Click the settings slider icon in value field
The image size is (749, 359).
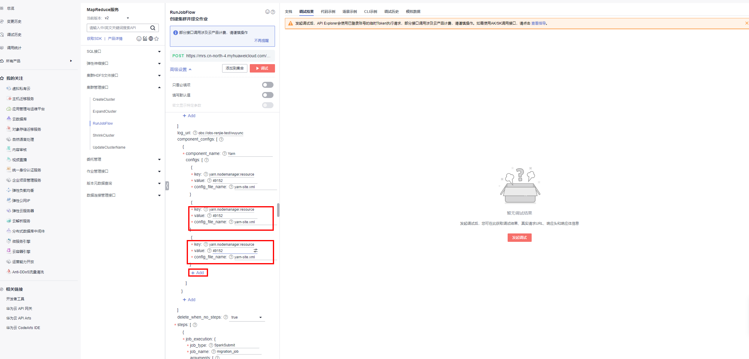[x=255, y=251]
